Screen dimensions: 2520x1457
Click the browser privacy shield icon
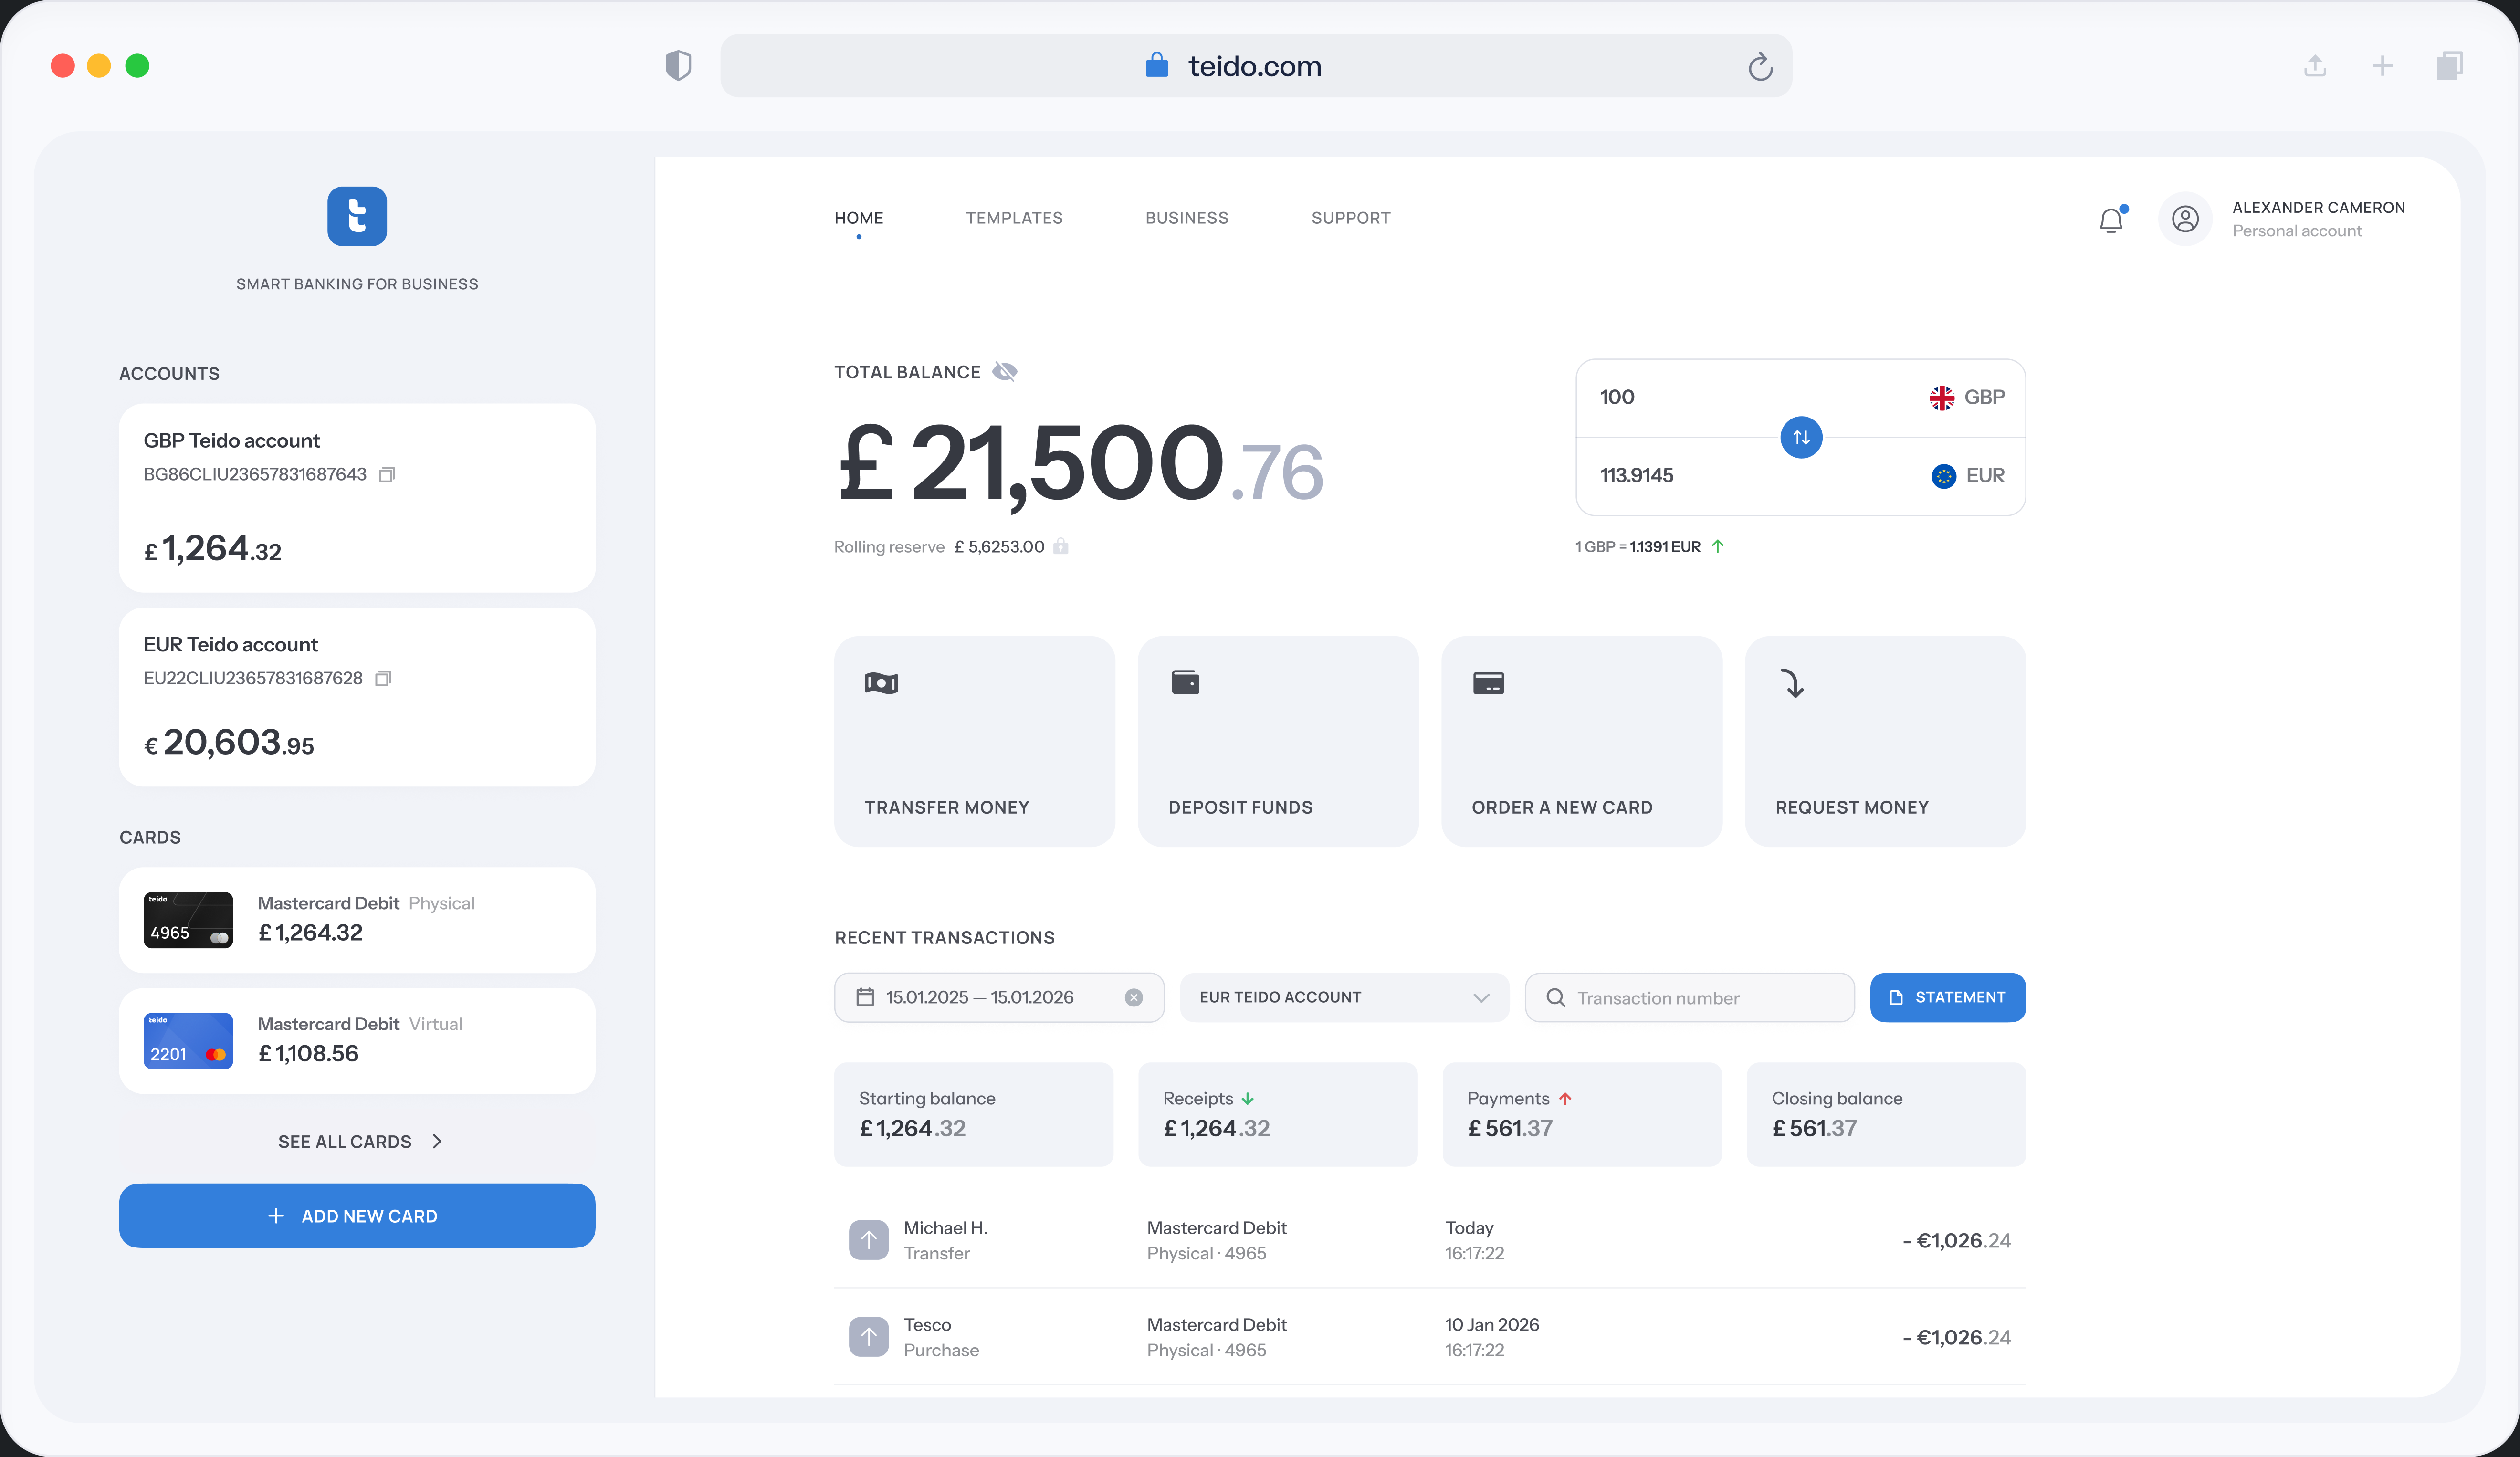(x=678, y=66)
